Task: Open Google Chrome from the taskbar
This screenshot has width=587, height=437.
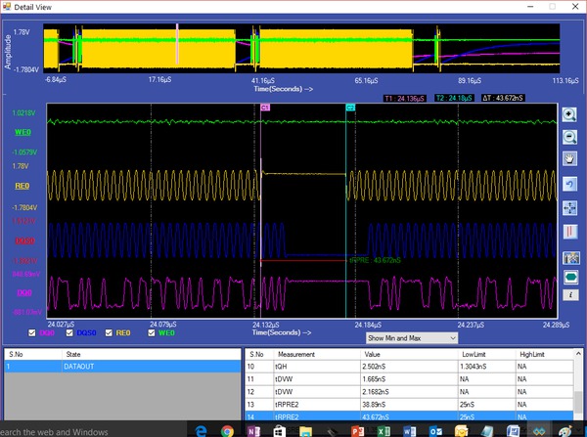Action: tap(227, 430)
